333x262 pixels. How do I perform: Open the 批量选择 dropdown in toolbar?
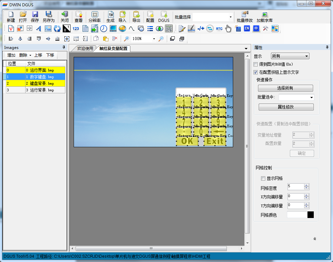coord(231,17)
